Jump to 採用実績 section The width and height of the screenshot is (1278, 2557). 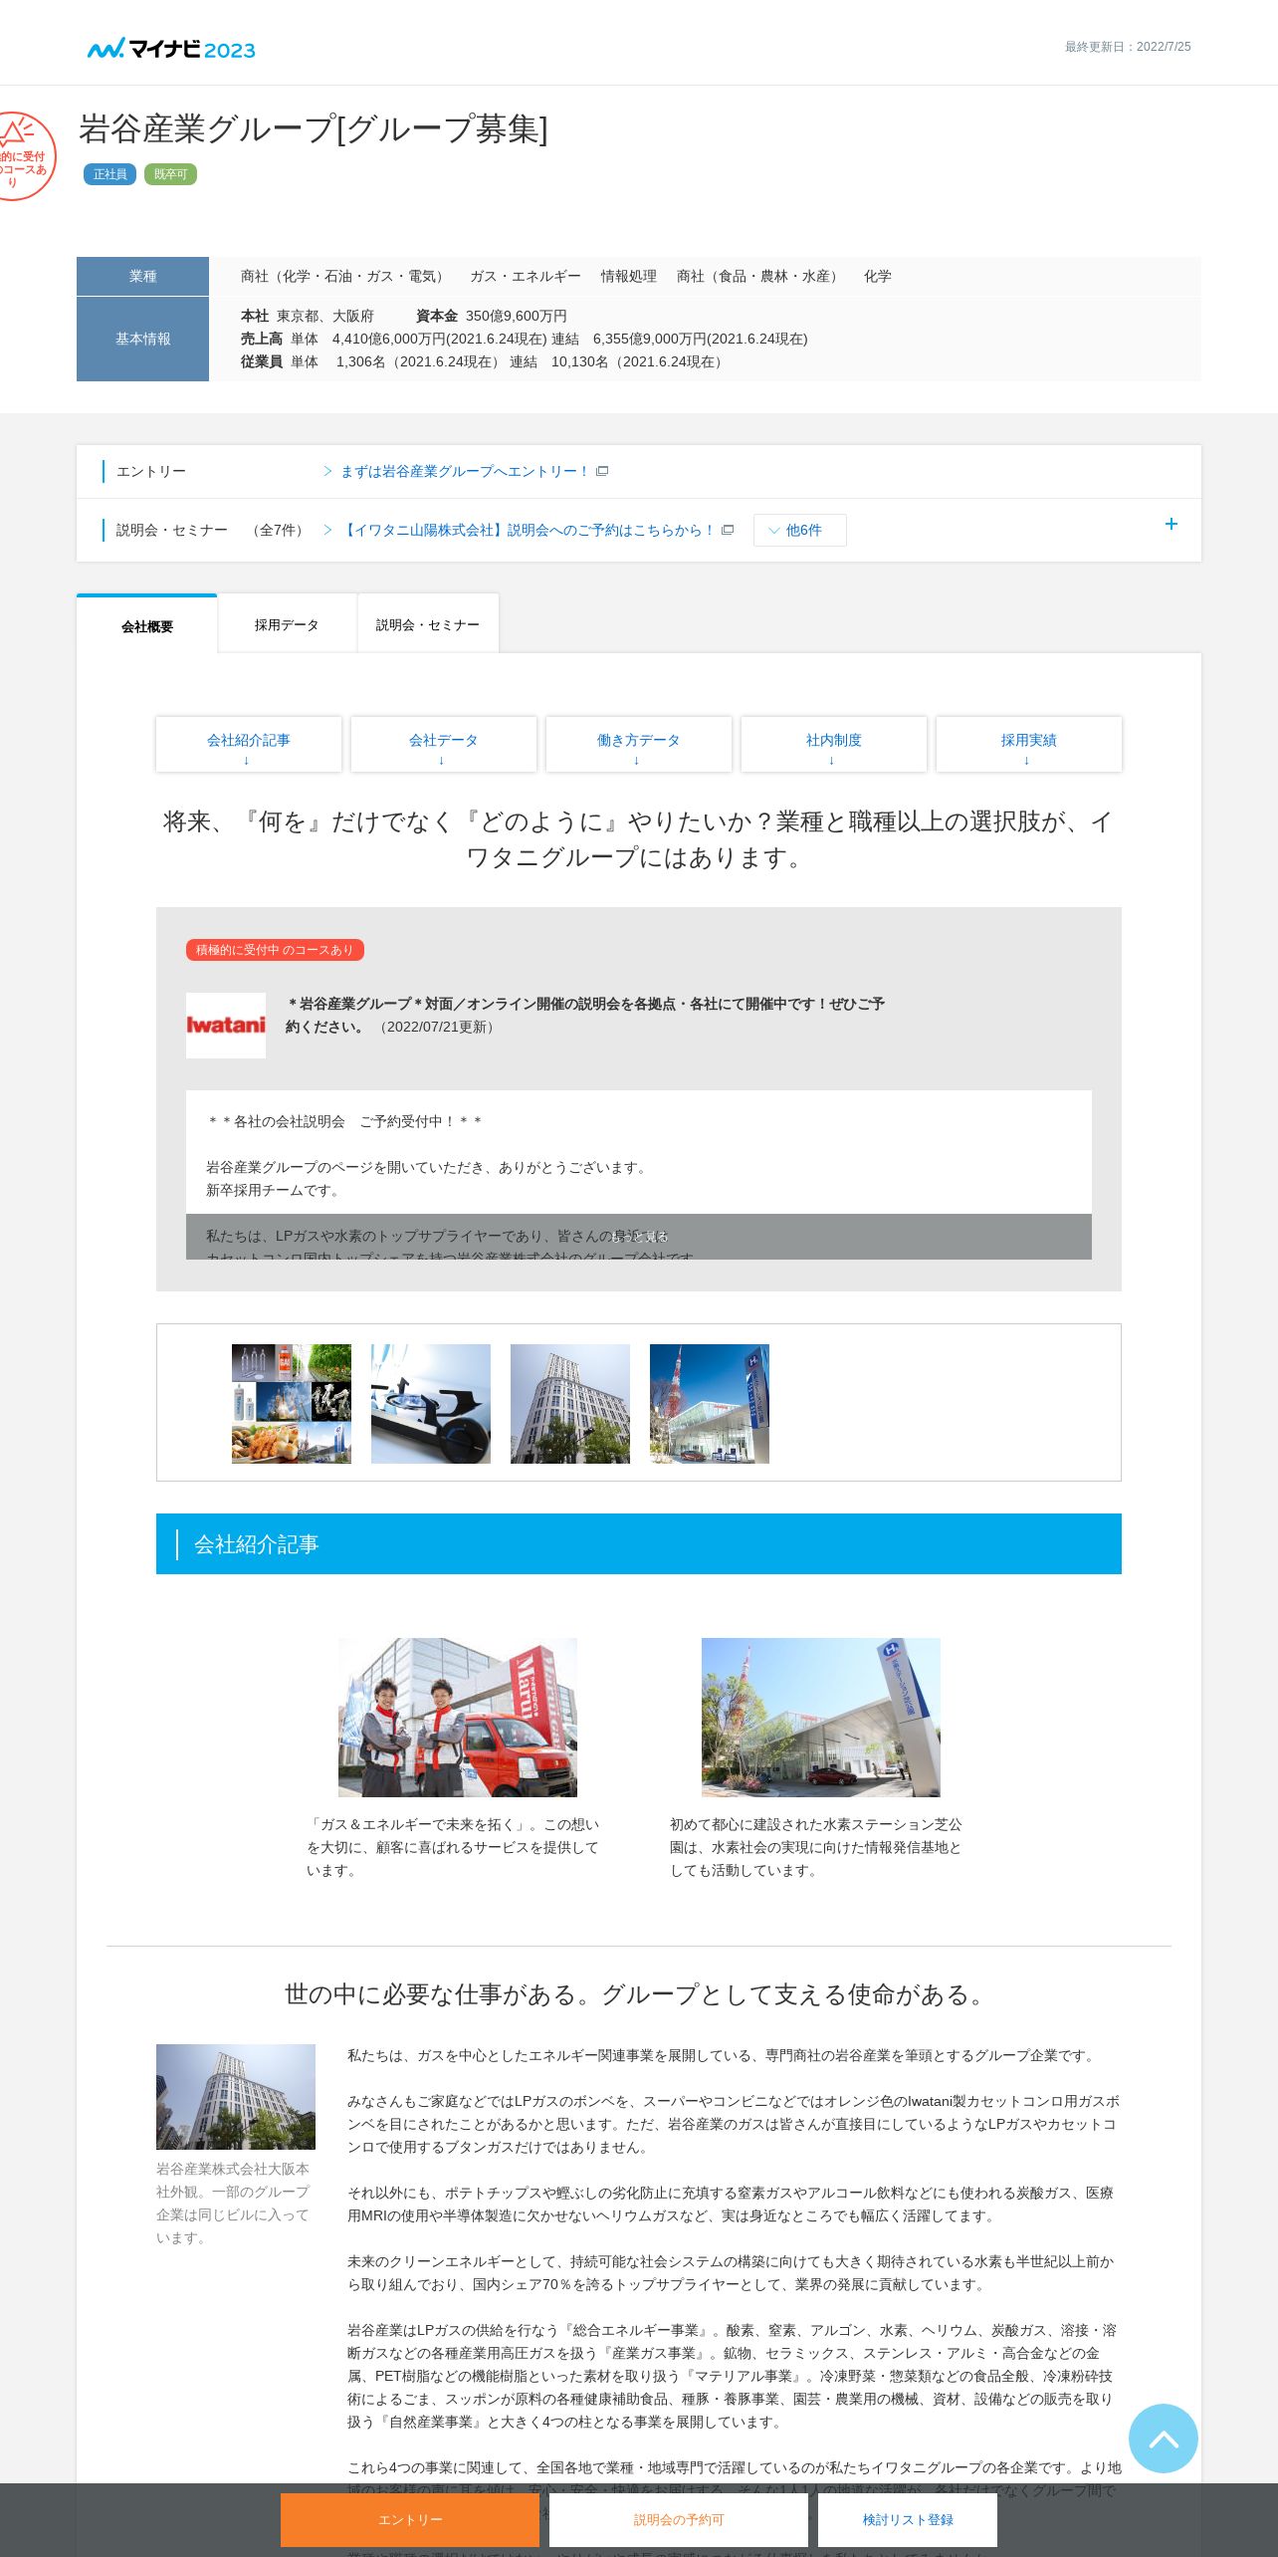(1029, 744)
